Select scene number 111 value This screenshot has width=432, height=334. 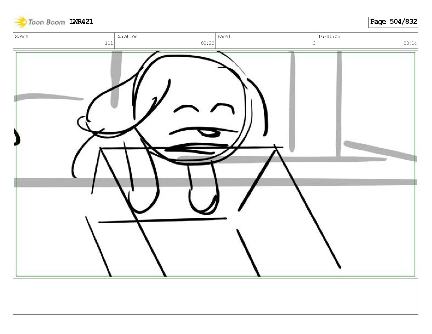[109, 43]
